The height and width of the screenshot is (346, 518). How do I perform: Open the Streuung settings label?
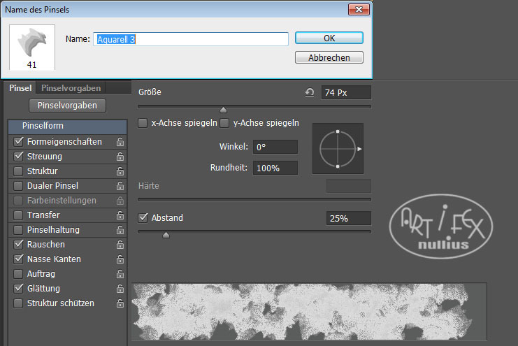[45, 157]
